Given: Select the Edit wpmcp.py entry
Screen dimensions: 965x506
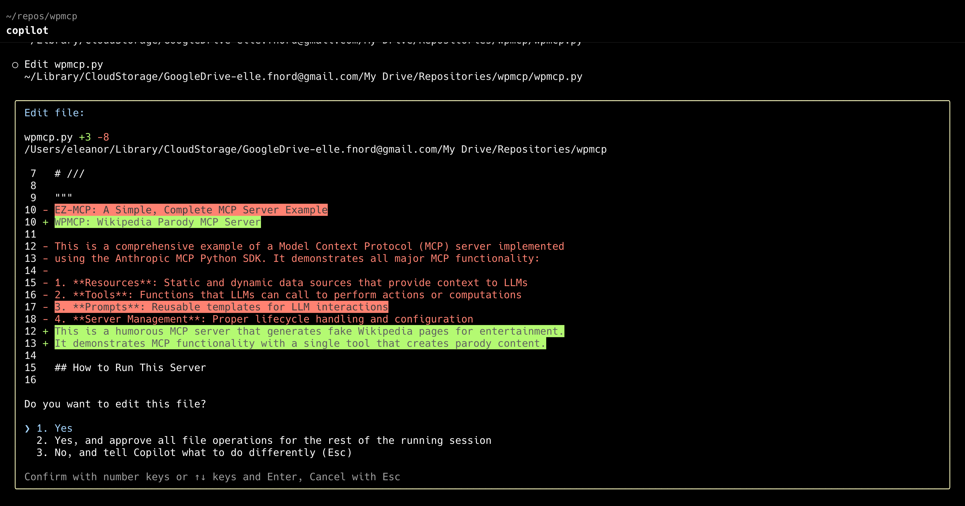Looking at the screenshot, I should 64,64.
